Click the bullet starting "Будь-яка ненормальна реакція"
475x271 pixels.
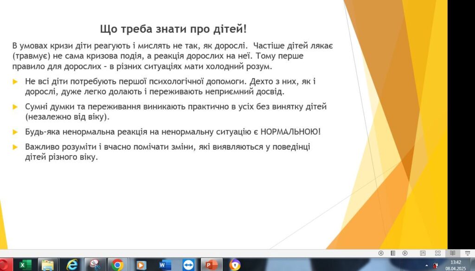click(x=173, y=132)
